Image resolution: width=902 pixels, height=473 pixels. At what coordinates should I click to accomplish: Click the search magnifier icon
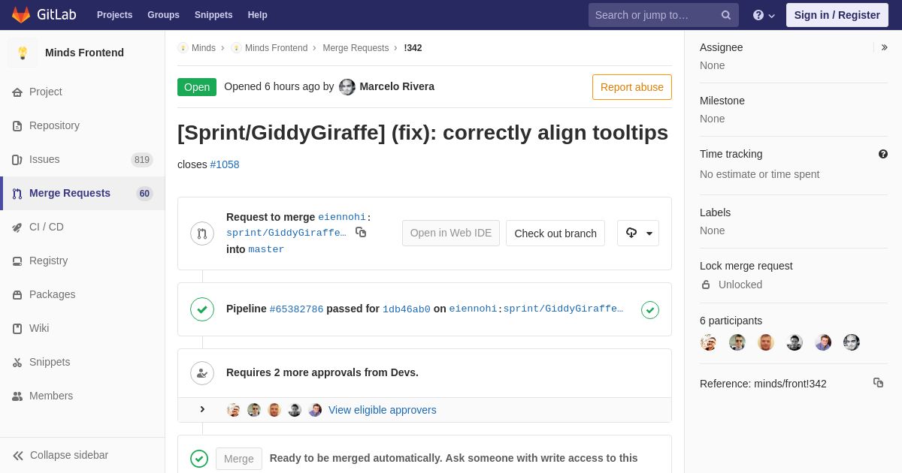click(x=726, y=15)
